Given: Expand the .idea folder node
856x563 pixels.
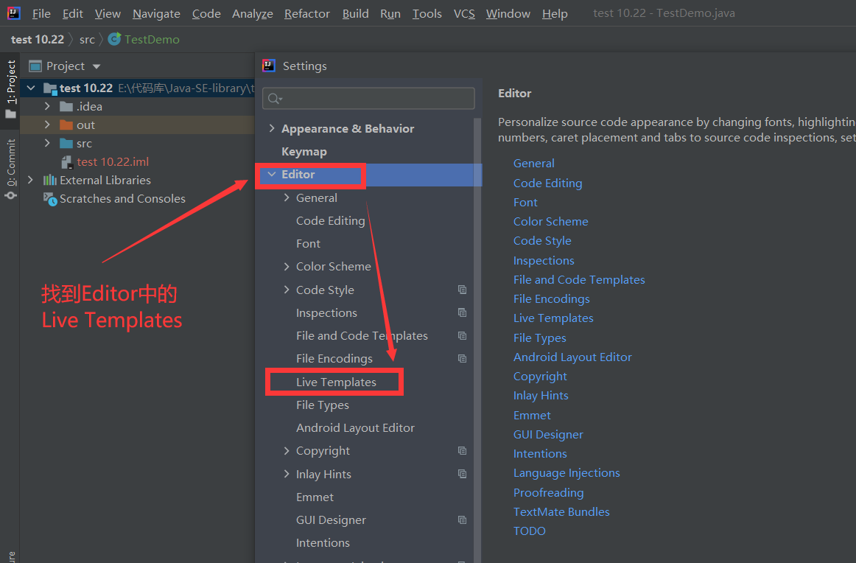Looking at the screenshot, I should tap(47, 106).
